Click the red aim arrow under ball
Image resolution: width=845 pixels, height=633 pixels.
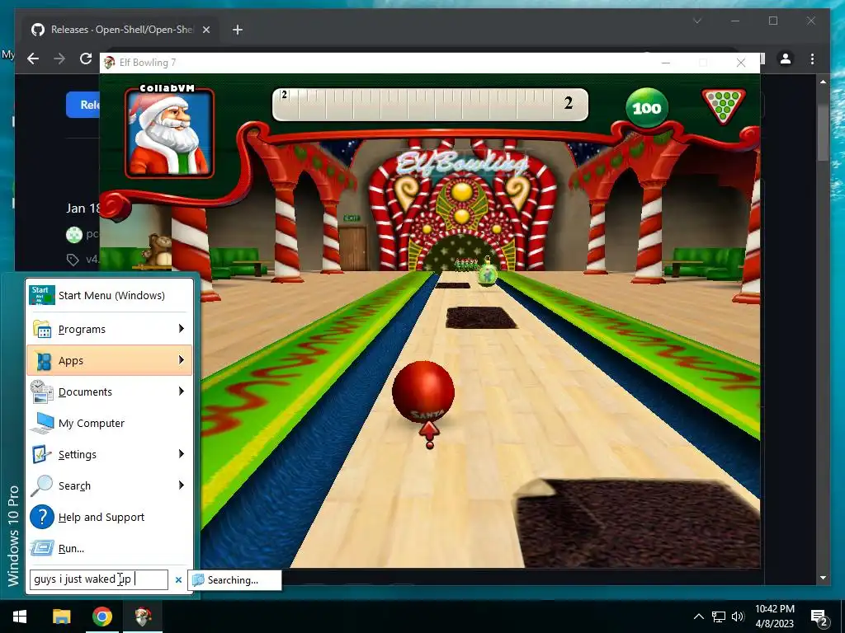[x=429, y=434]
